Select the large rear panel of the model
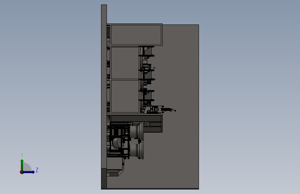 [180, 107]
